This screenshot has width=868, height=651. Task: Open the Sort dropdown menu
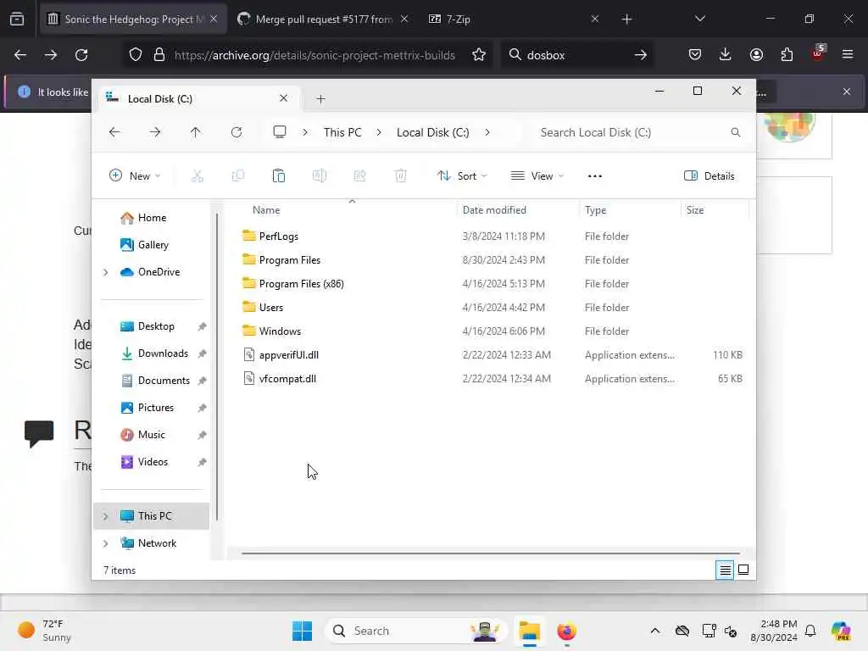coord(462,176)
